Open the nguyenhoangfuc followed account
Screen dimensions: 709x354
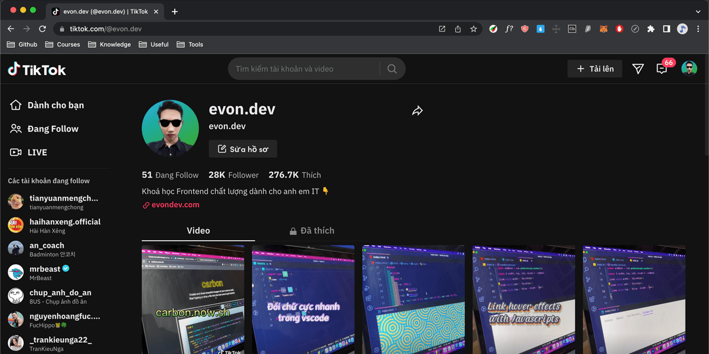pos(55,320)
